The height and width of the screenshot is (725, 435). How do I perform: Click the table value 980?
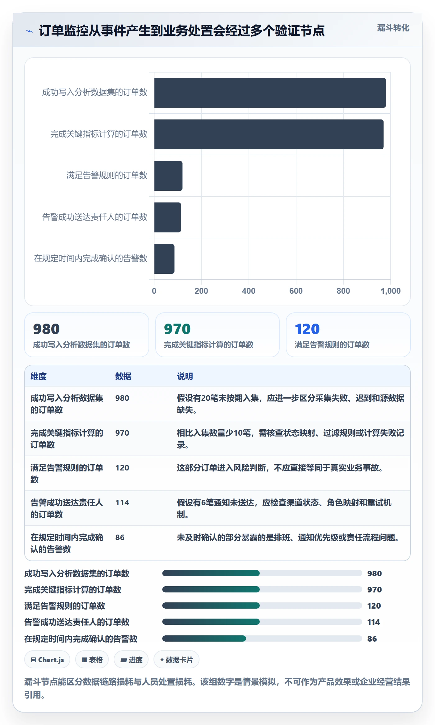point(122,398)
